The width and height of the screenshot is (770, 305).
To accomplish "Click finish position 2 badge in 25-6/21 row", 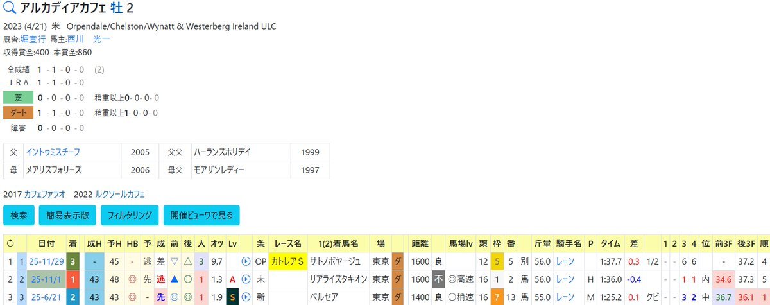I will click(72, 298).
